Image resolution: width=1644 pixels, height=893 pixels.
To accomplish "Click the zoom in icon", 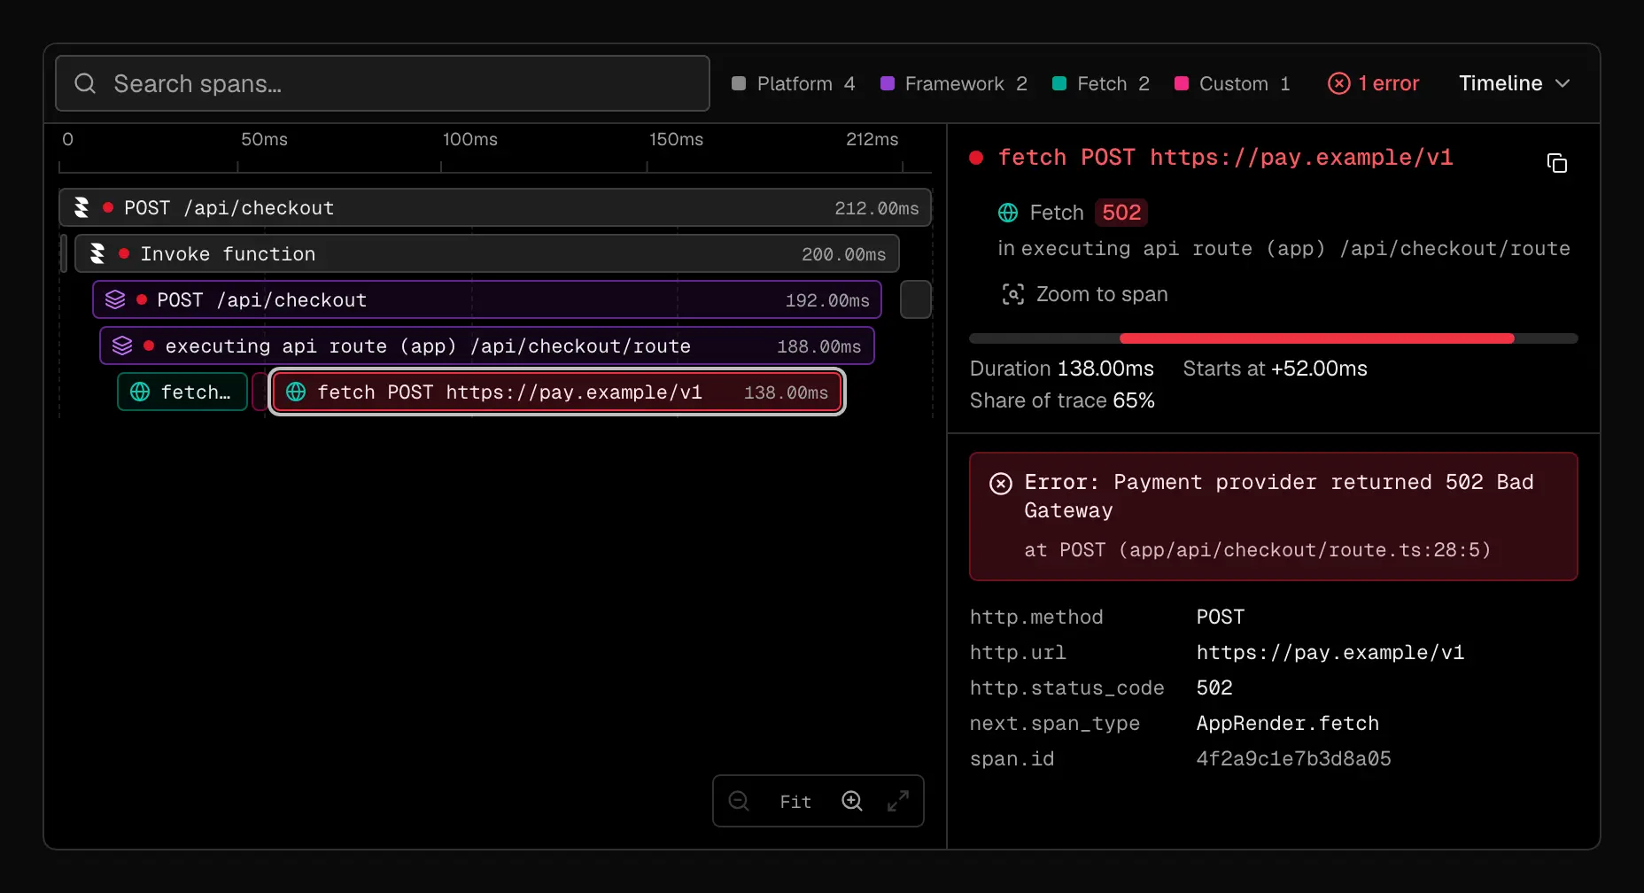I will (x=852, y=801).
